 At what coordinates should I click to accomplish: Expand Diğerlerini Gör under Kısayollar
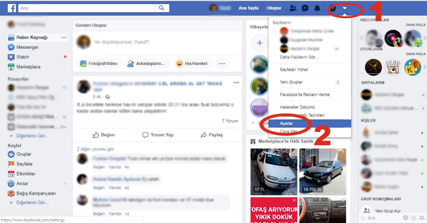pos(32,136)
